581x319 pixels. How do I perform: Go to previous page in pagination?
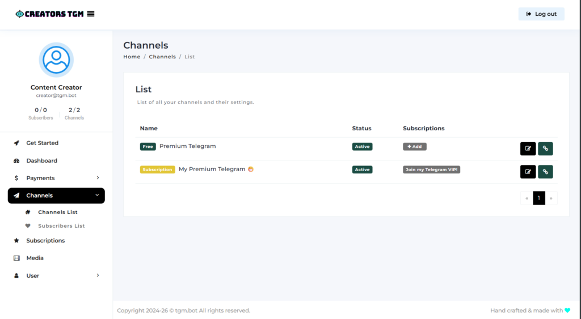pyautogui.click(x=527, y=198)
